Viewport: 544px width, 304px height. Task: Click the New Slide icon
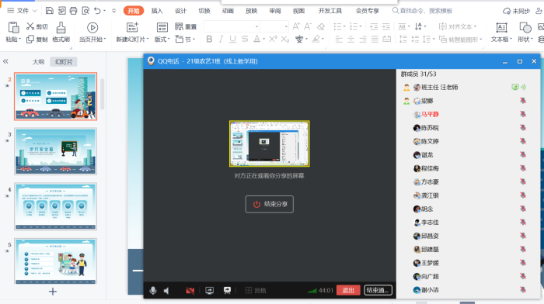[132, 27]
